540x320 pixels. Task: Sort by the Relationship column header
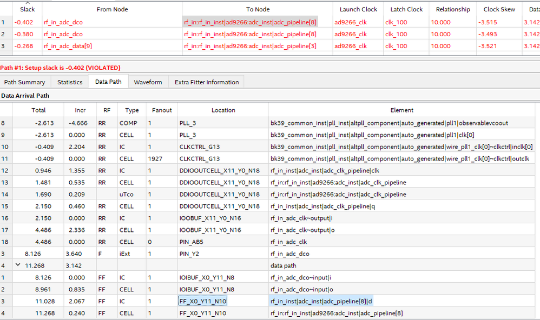point(453,9)
